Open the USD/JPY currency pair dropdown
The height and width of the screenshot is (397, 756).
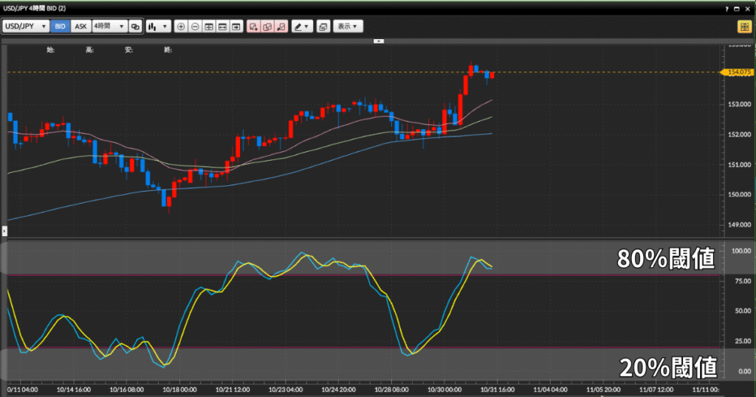26,27
